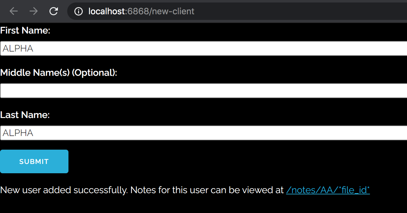The image size is (407, 213).
Task: Click the "Last Name:" label
Action: tap(25, 115)
